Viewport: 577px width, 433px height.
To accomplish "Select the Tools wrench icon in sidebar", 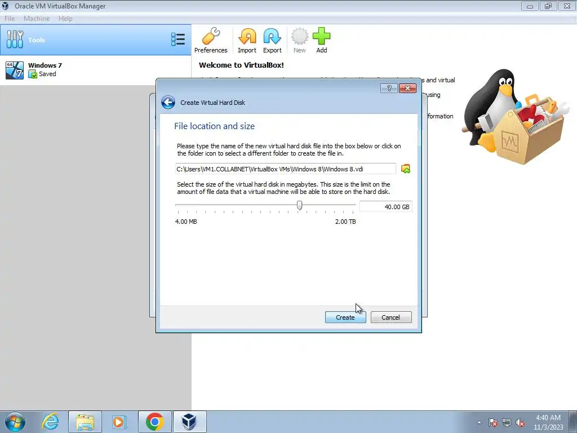I will pyautogui.click(x=15, y=39).
